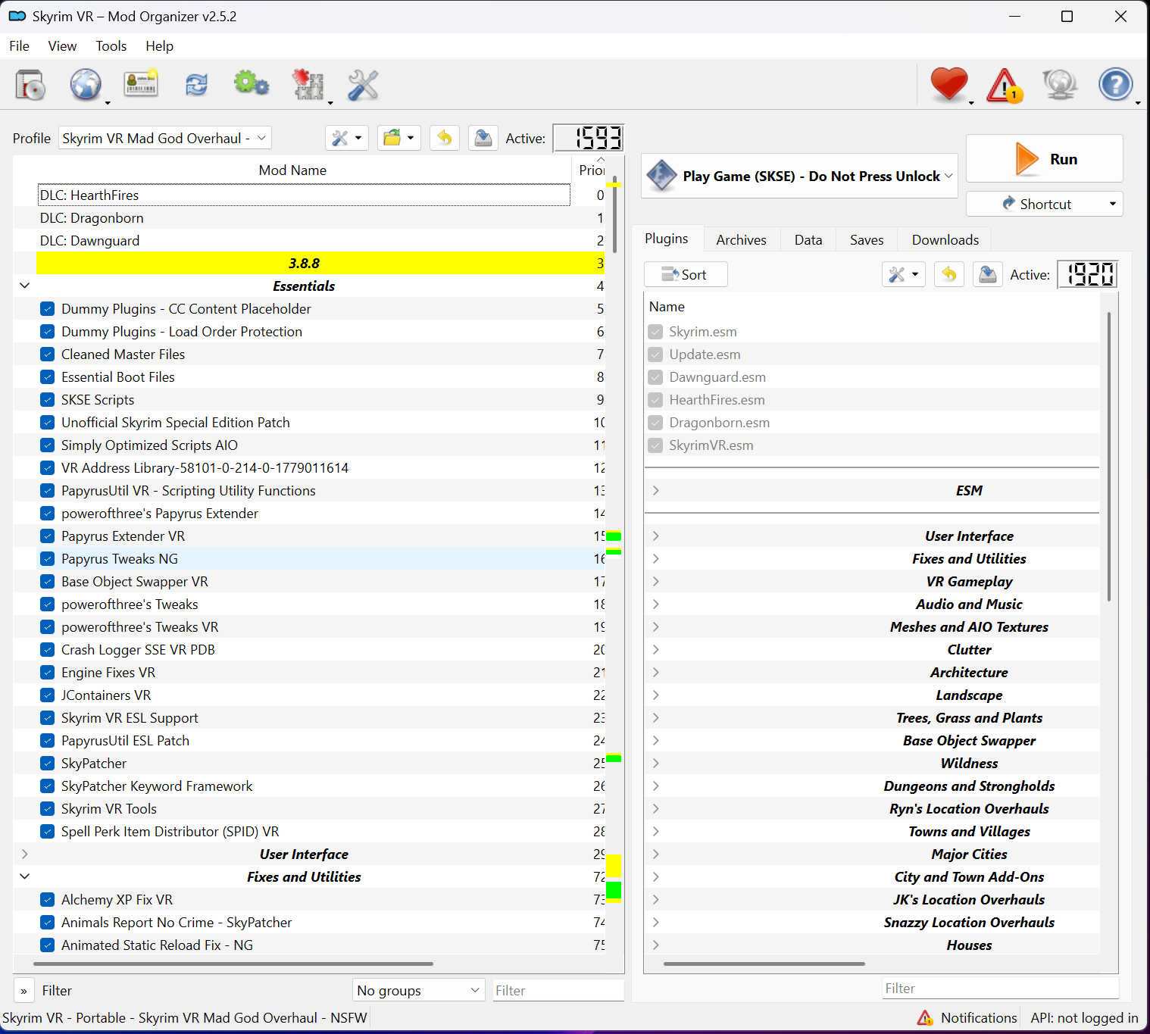Screen dimensions: 1150x1034
Task: Uncheck Animated Static Reload Fix - NG
Action: pos(47,945)
